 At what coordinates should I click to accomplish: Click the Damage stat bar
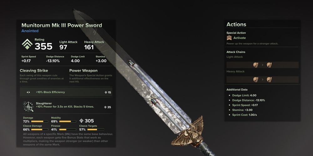coord(39,121)
